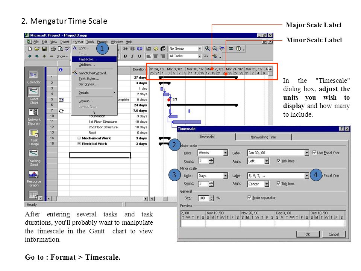The image size is (361, 271).
Task: Open the Tracking Gantt view
Action: 34,158
